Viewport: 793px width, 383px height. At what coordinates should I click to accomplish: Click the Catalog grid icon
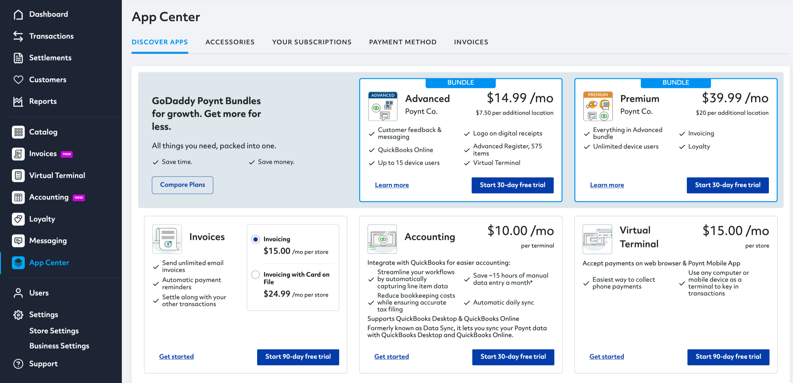[x=18, y=132]
